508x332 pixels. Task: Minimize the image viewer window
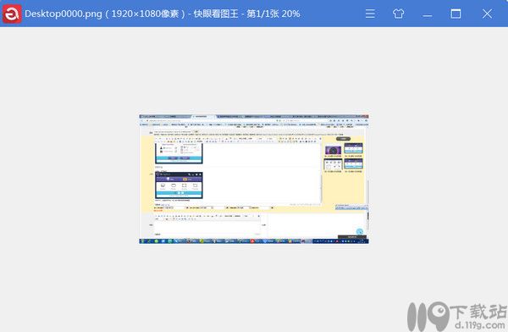[x=427, y=15]
